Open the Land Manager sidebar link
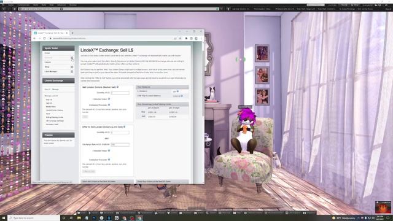Viewport: 393px width, 221px height. click(x=51, y=72)
